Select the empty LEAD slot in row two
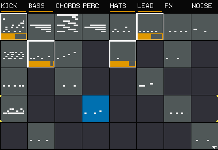Viewport: 218px width, 150px height. tap(150, 54)
